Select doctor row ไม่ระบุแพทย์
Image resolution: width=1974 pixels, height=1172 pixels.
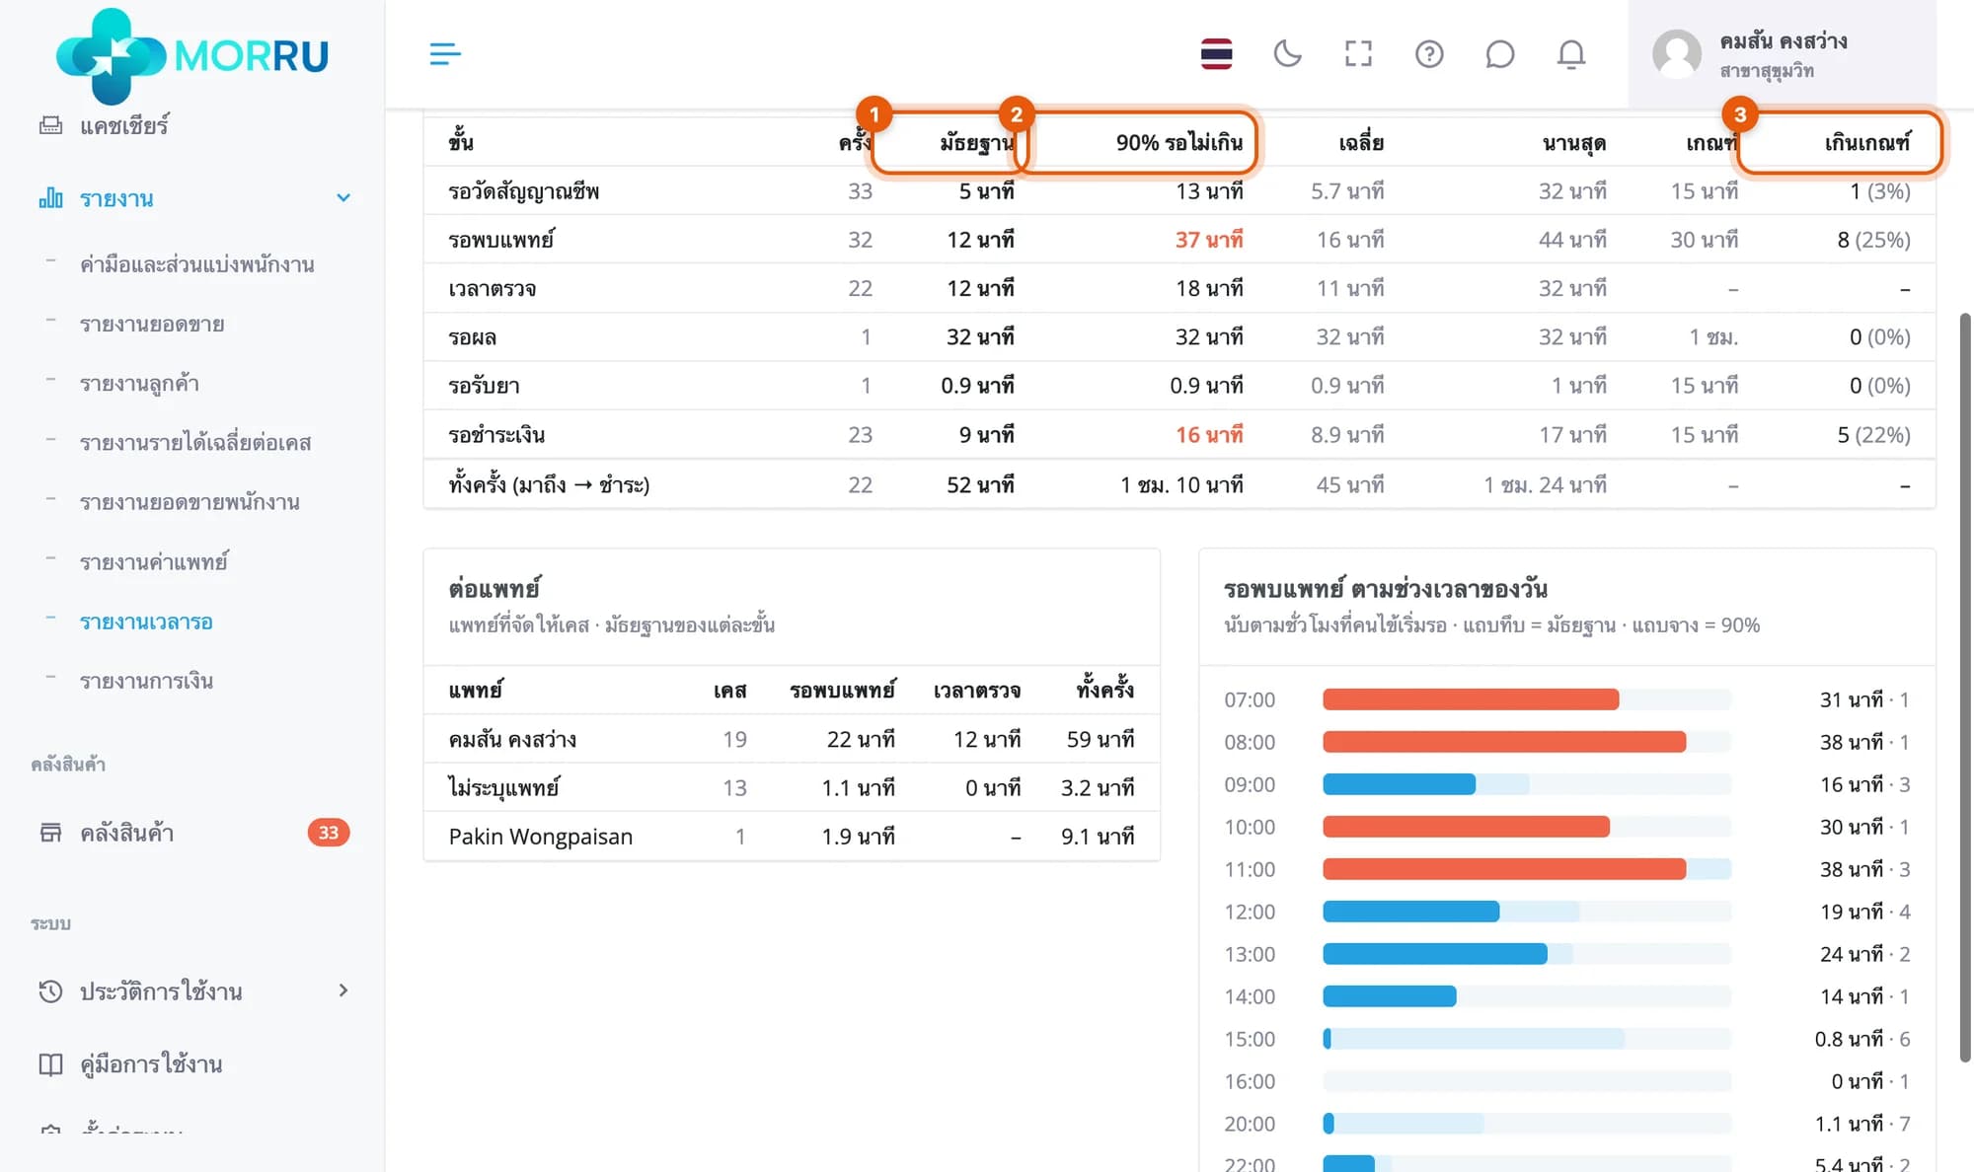(792, 788)
